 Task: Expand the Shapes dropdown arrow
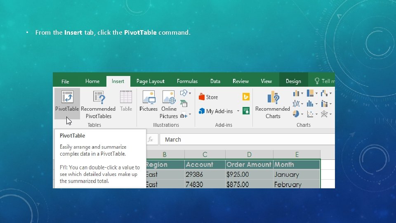[190, 93]
